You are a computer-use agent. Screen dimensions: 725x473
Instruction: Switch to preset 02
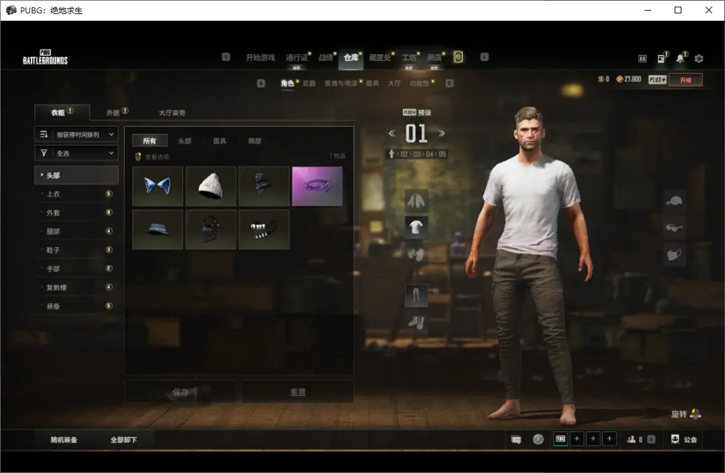(x=404, y=154)
